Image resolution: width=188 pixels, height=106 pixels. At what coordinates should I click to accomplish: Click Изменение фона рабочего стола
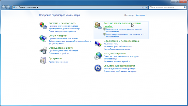[x=118, y=47]
